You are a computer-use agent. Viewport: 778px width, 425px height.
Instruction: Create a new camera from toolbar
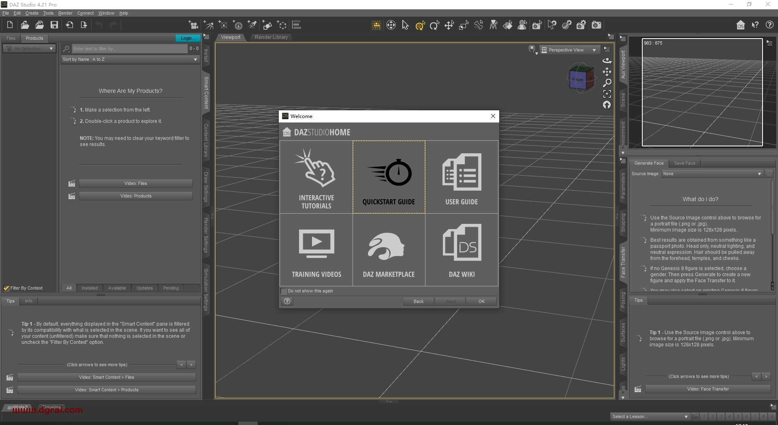pos(193,25)
